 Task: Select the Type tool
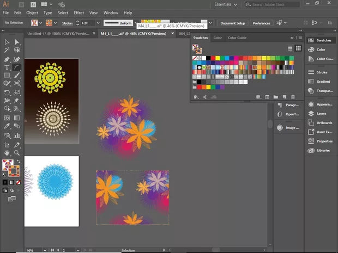coord(7,67)
